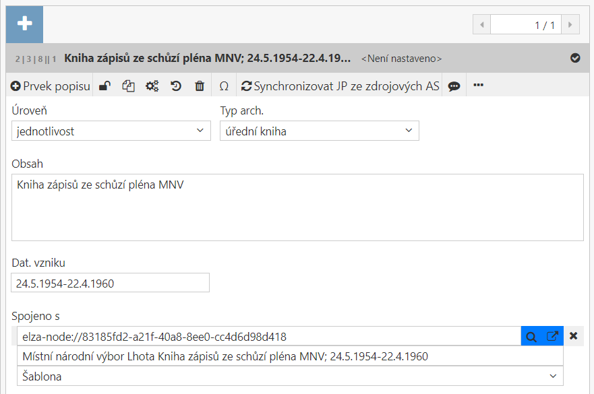
Task: Clear the Spojeno s field with the X
Action: click(574, 335)
